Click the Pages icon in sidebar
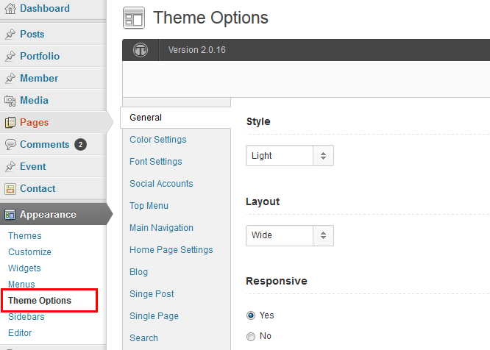490x350 pixels. click(10, 123)
